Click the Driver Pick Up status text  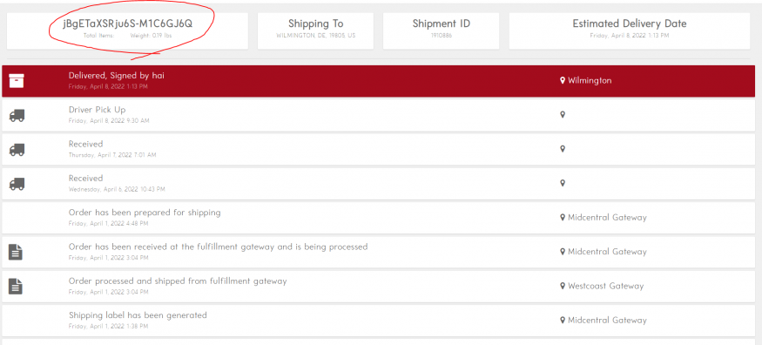point(98,110)
